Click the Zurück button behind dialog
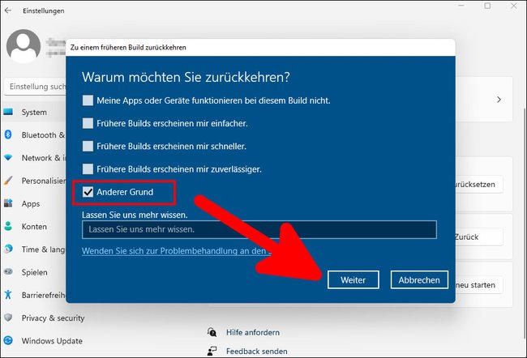 [x=479, y=237]
